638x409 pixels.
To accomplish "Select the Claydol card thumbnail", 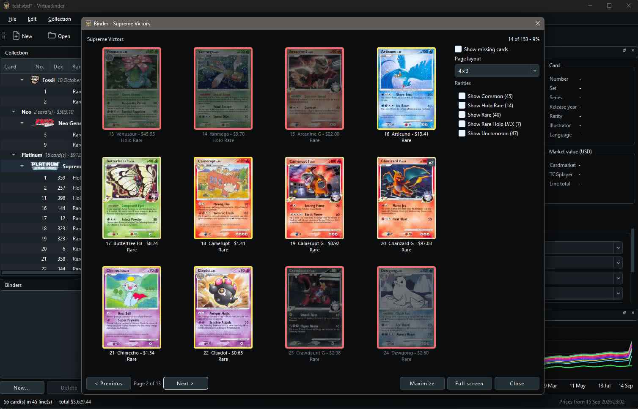I will click(223, 307).
